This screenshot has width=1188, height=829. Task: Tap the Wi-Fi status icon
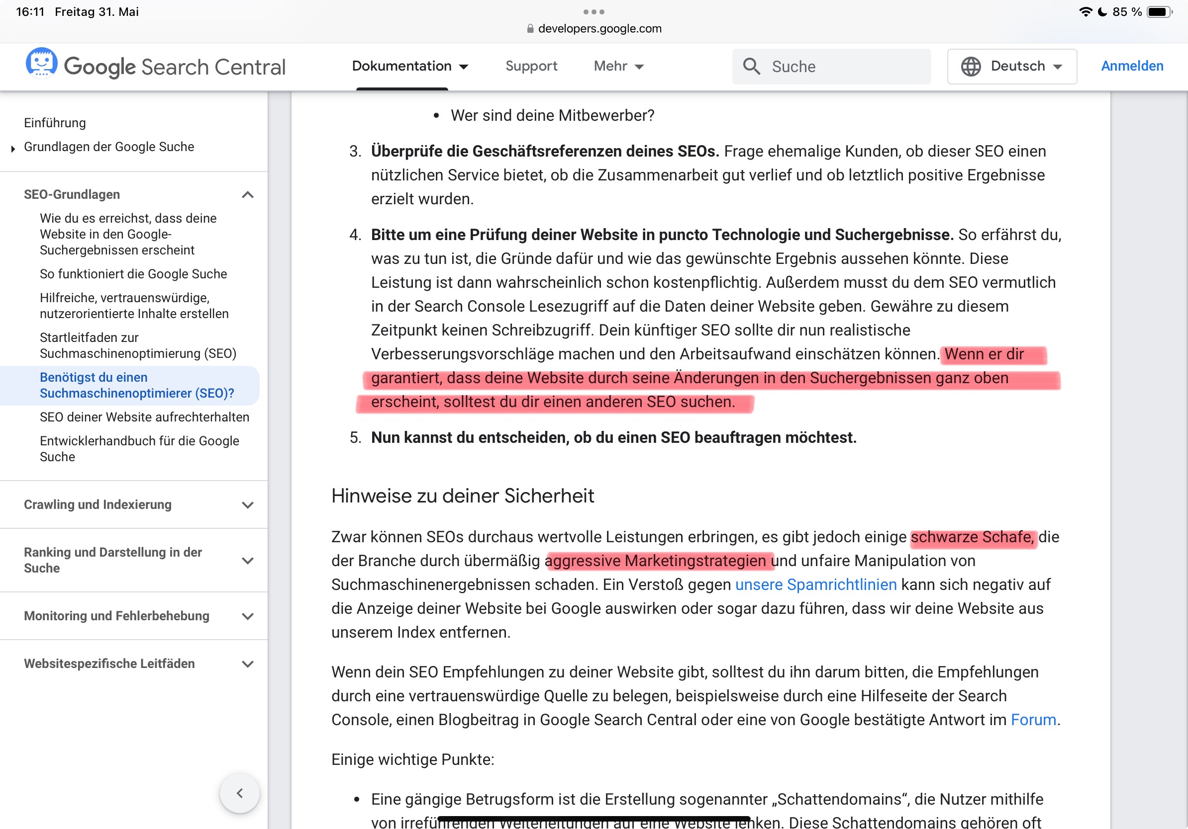point(1085,11)
